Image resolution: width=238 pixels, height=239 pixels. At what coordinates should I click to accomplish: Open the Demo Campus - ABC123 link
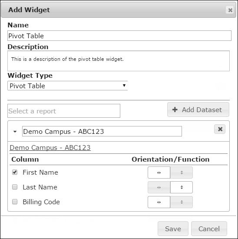point(50,148)
